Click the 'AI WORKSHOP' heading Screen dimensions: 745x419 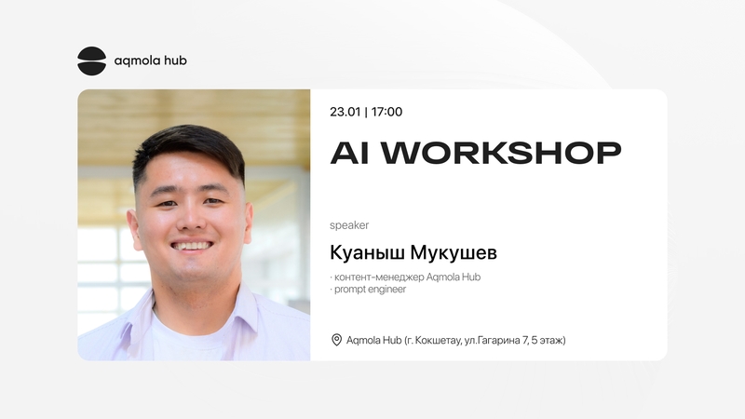(476, 153)
